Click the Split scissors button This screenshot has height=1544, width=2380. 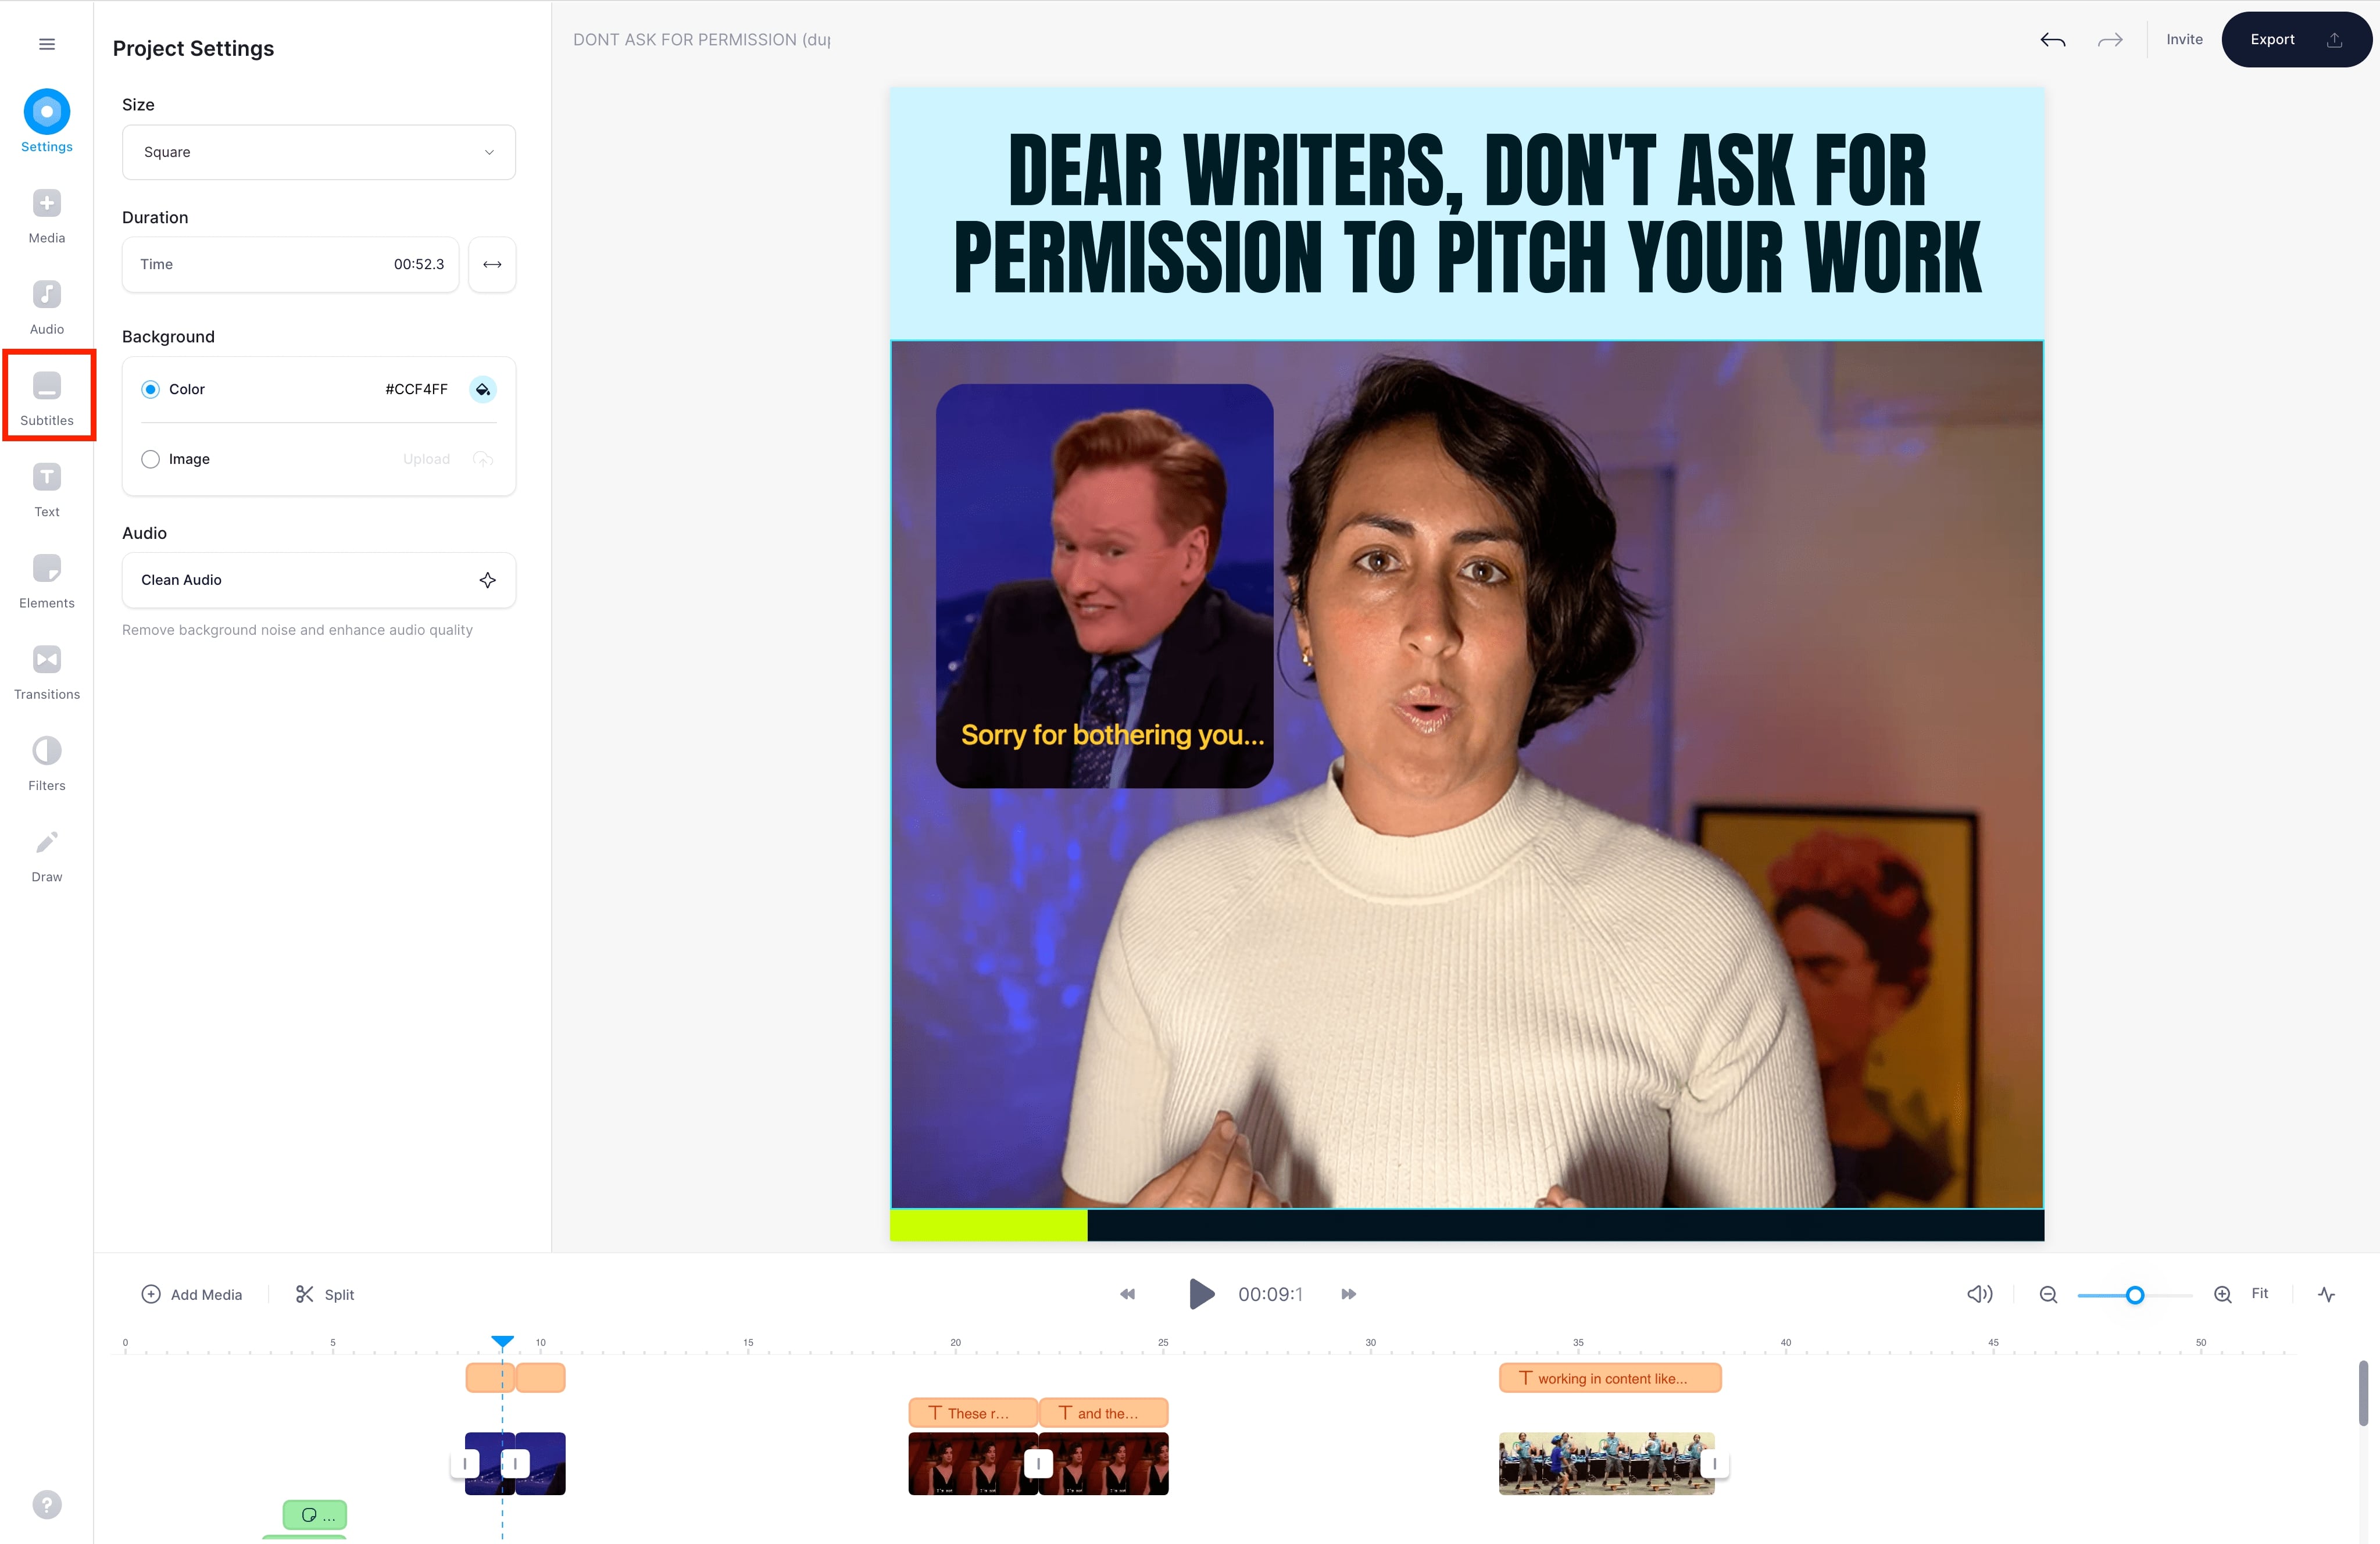click(325, 1294)
